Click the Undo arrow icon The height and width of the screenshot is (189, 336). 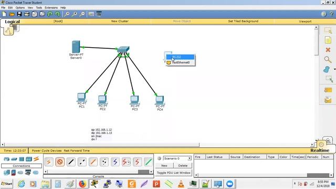click(x=50, y=14)
